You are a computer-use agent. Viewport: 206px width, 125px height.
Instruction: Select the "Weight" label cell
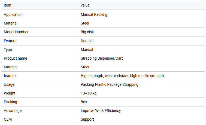[10, 93]
